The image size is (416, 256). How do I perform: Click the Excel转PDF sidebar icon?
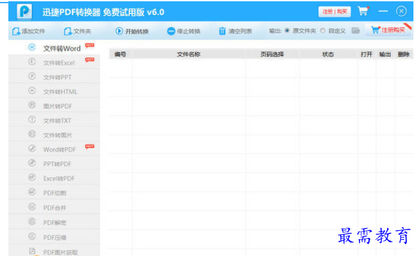pos(32,178)
